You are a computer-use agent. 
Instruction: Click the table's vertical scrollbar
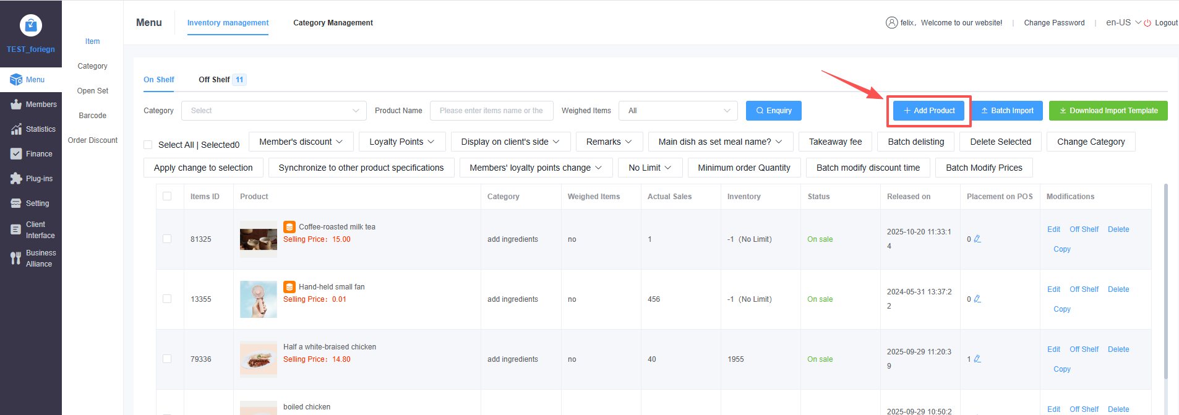tap(1165, 278)
